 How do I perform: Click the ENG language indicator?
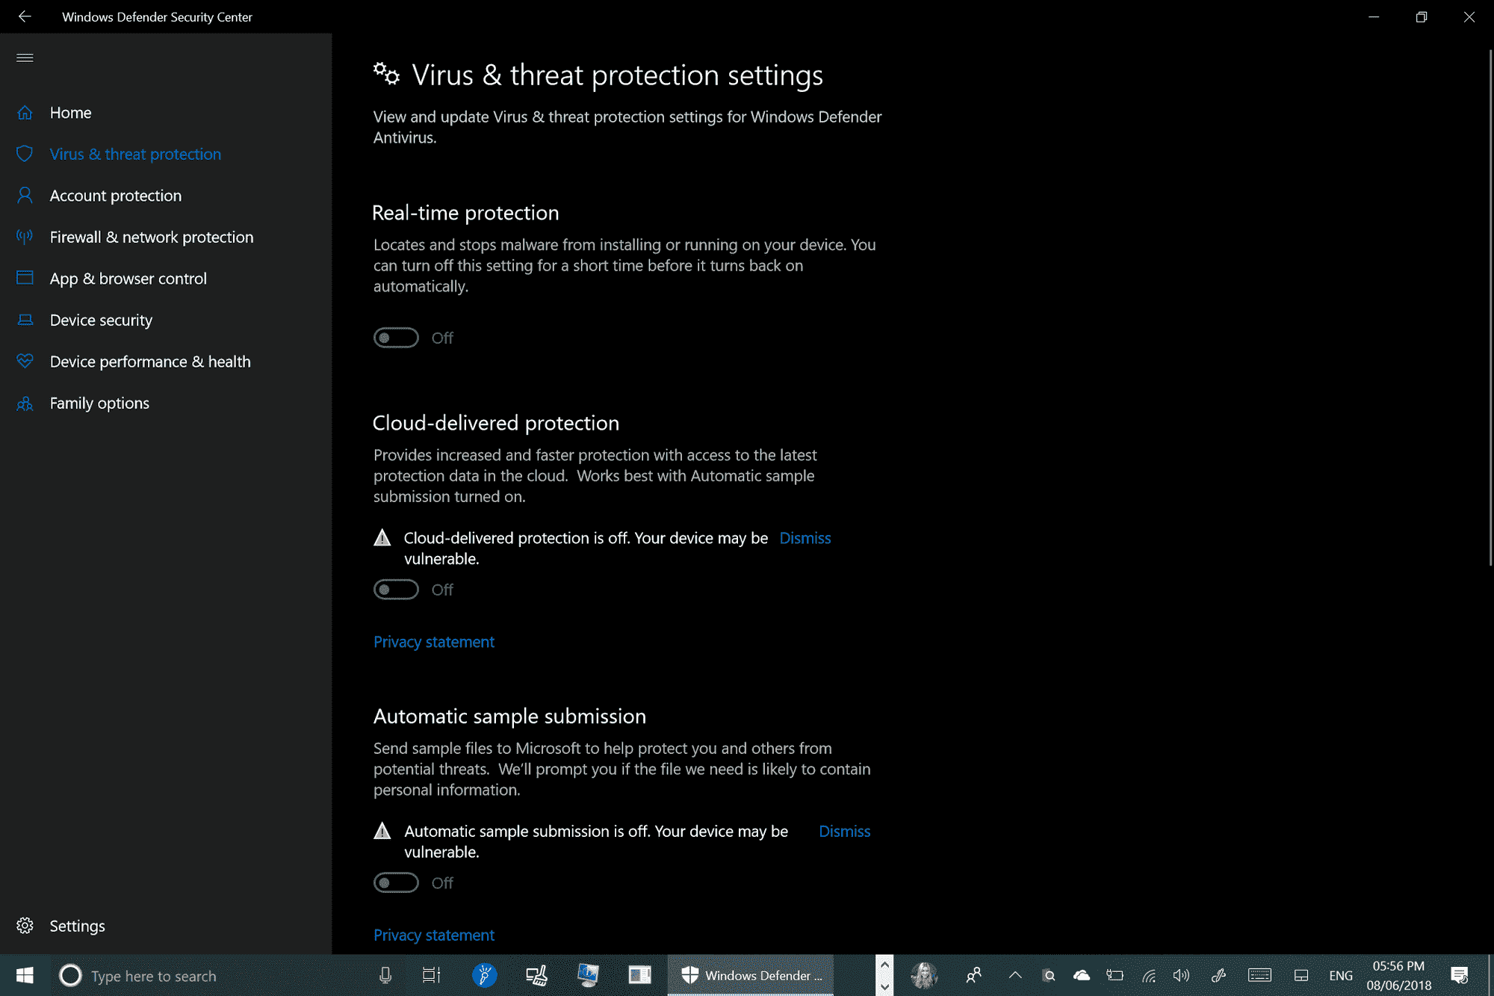pyautogui.click(x=1341, y=975)
